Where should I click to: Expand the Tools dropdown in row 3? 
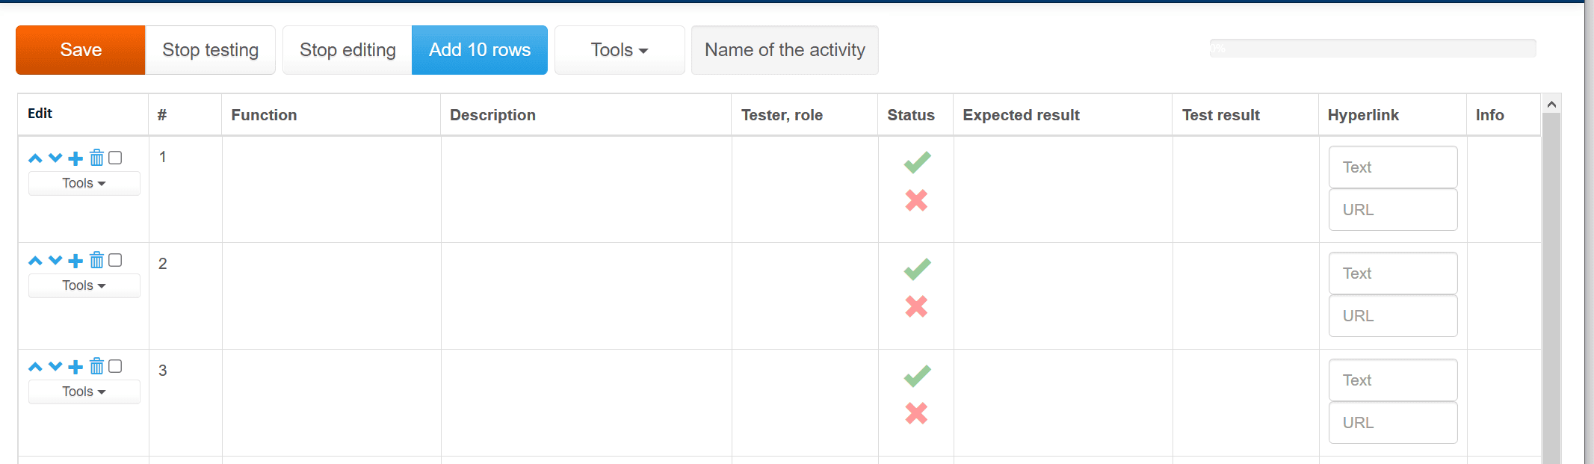[84, 392]
